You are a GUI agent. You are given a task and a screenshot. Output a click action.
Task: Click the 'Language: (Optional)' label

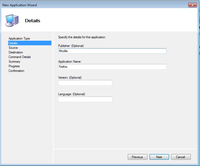(x=71, y=94)
